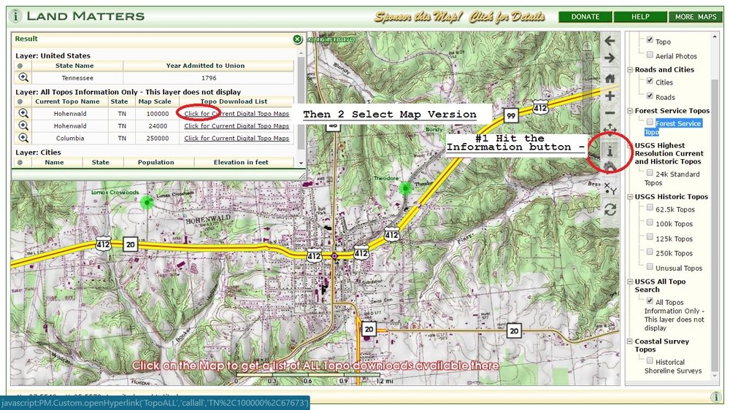This screenshot has height=410, width=730.
Task: Collapse the Forest Service Topos group
Action: coord(630,111)
